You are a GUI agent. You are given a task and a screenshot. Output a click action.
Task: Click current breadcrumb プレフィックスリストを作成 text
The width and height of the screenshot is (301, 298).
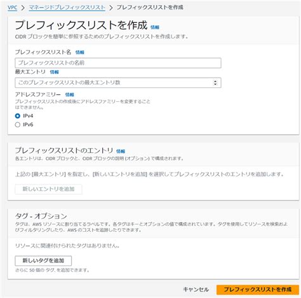pyautogui.click(x=150, y=8)
